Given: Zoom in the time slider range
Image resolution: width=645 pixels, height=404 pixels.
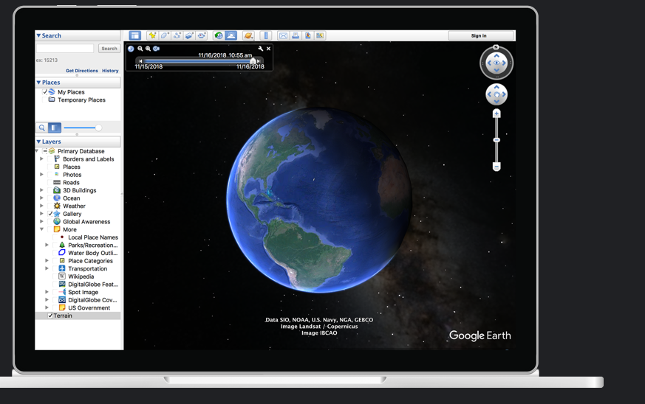Looking at the screenshot, I should (x=148, y=49).
